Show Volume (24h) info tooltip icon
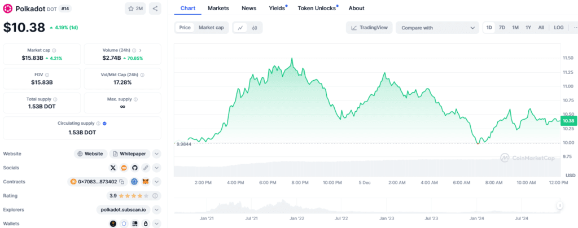 (x=134, y=50)
